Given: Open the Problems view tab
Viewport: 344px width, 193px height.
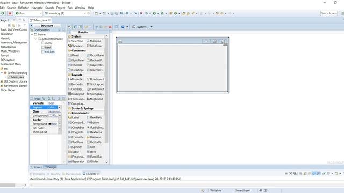Looking at the screenshot, I should click(x=37, y=174).
